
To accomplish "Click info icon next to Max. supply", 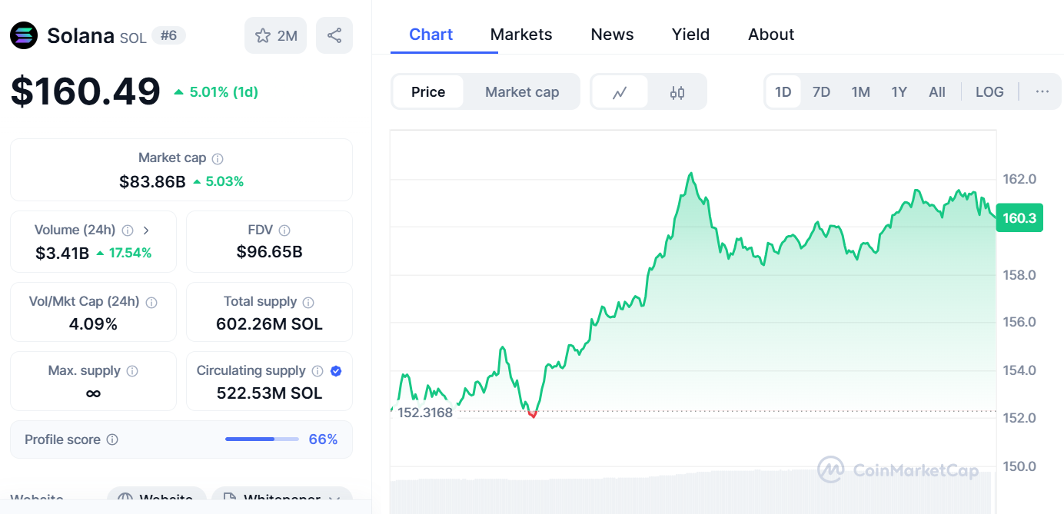I will pyautogui.click(x=132, y=371).
